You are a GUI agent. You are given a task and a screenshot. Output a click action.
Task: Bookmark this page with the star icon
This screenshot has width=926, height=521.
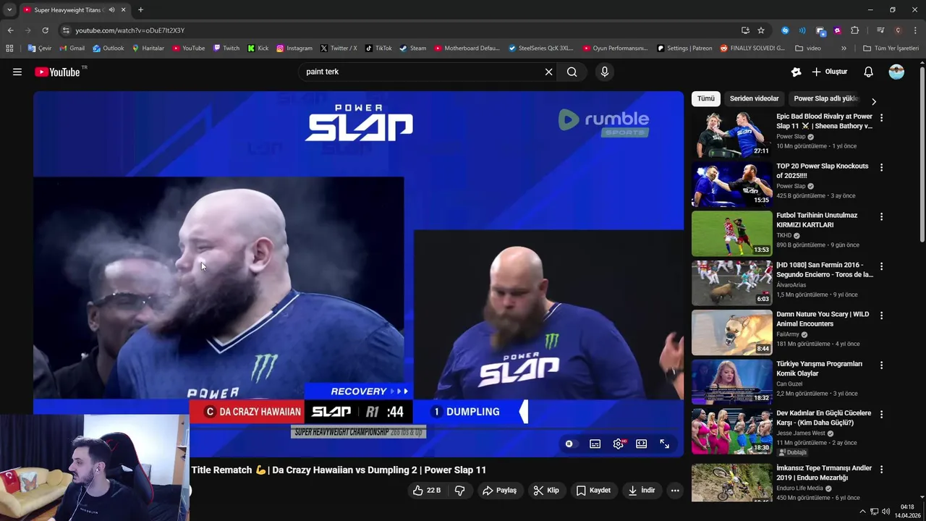pos(761,30)
